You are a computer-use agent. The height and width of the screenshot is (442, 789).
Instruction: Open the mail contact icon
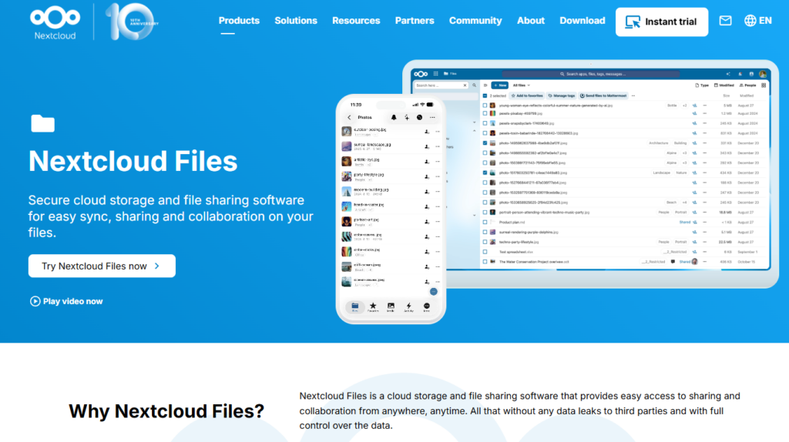(x=725, y=21)
